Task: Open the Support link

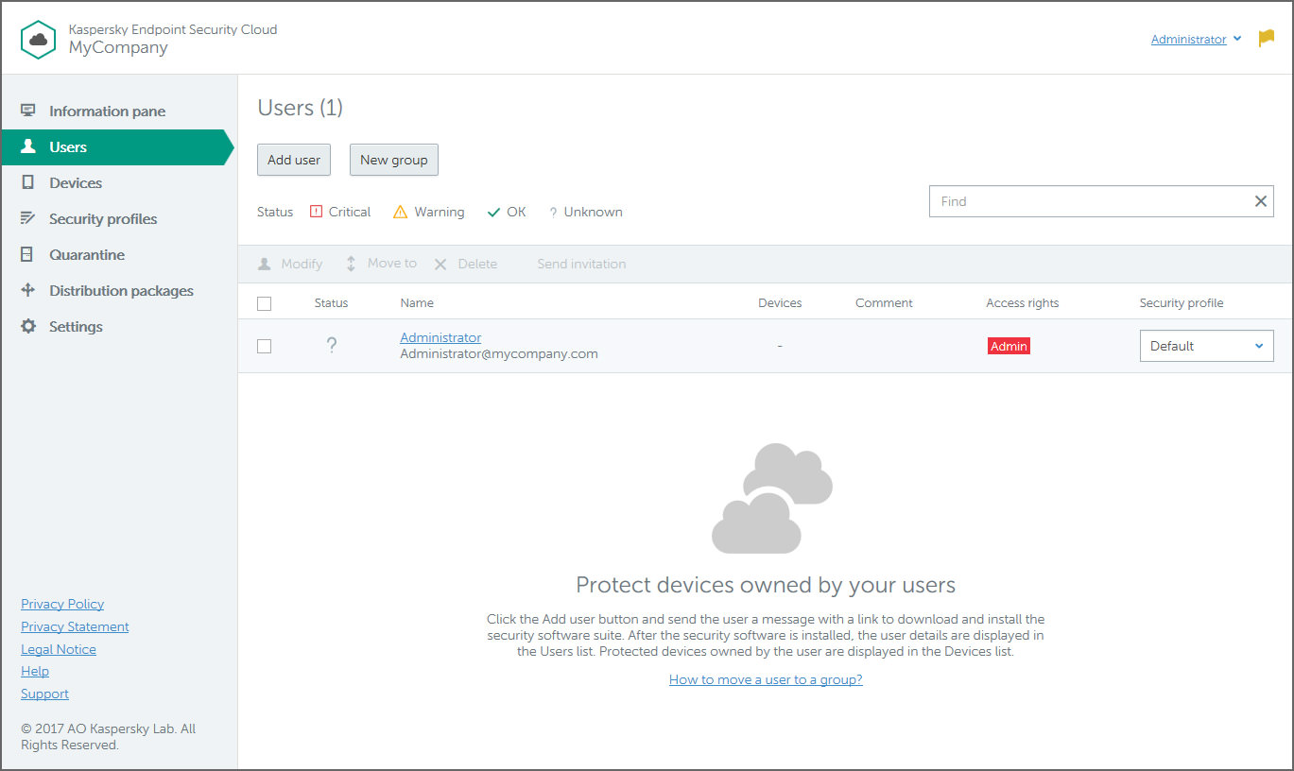Action: [x=44, y=694]
